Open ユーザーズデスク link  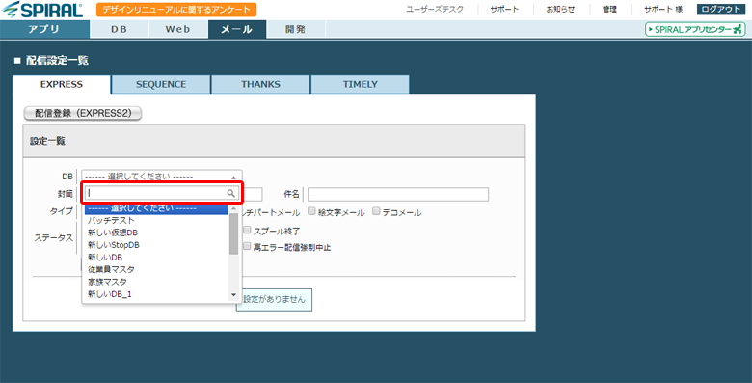point(435,9)
